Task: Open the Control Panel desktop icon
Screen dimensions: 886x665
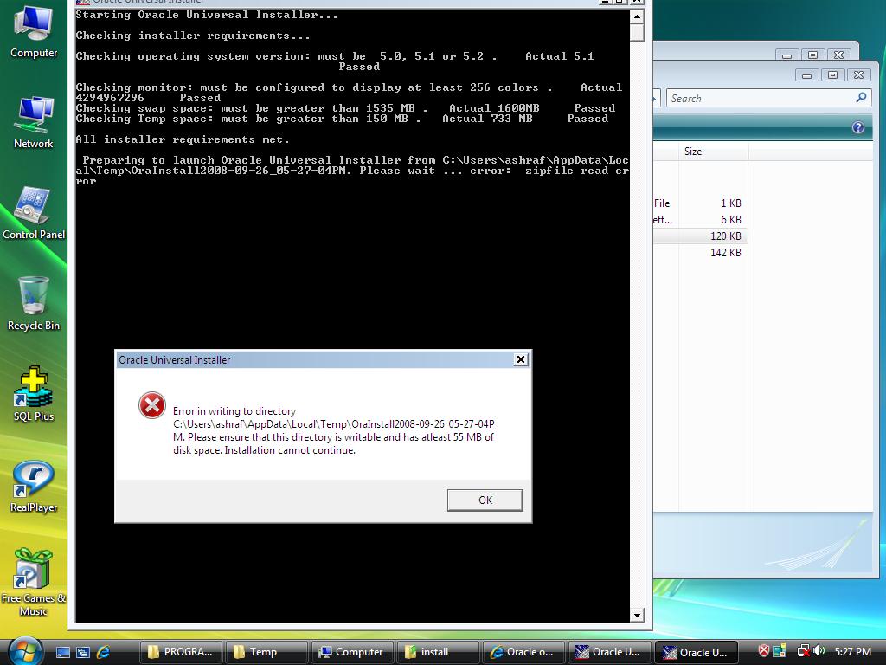Action: (34, 213)
